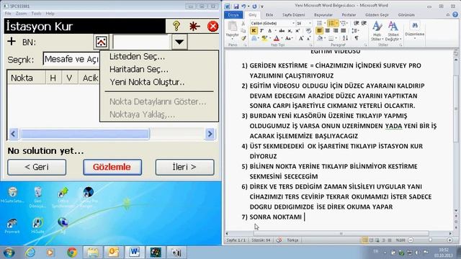
Task: Open Düzenleme group dropdown
Action: point(415,30)
